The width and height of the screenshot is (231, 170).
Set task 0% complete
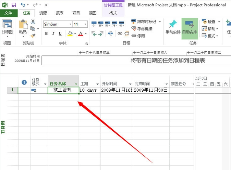click(x=94, y=24)
